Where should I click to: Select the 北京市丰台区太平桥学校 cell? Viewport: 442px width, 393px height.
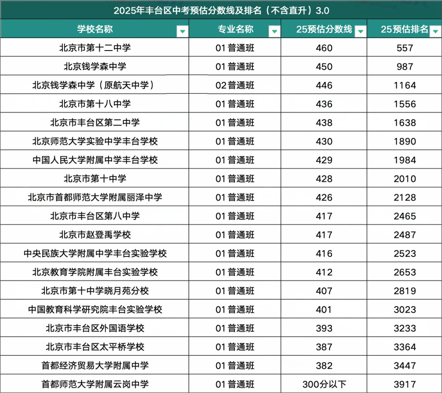pos(96,347)
